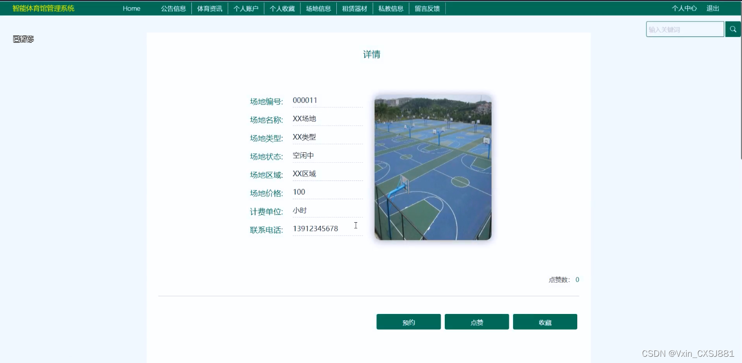This screenshot has height=363, width=742.
Task: Go to 个人中心 link
Action: [x=684, y=8]
